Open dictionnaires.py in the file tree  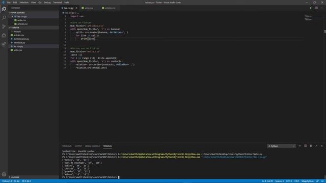coord(21,39)
